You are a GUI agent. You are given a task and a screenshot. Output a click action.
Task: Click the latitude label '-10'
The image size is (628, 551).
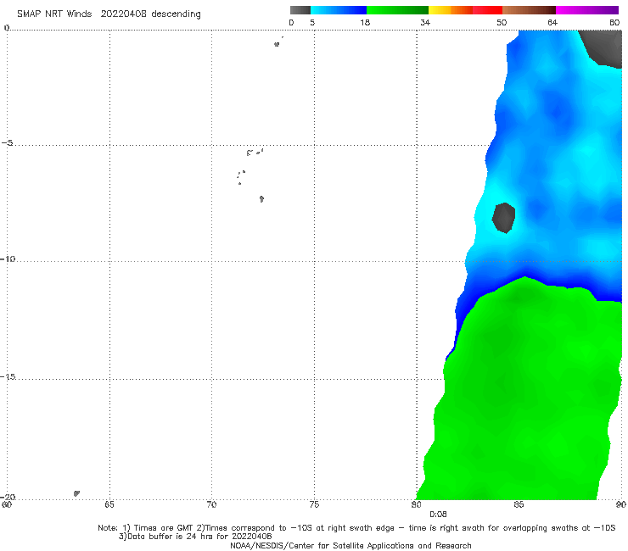click(x=8, y=259)
